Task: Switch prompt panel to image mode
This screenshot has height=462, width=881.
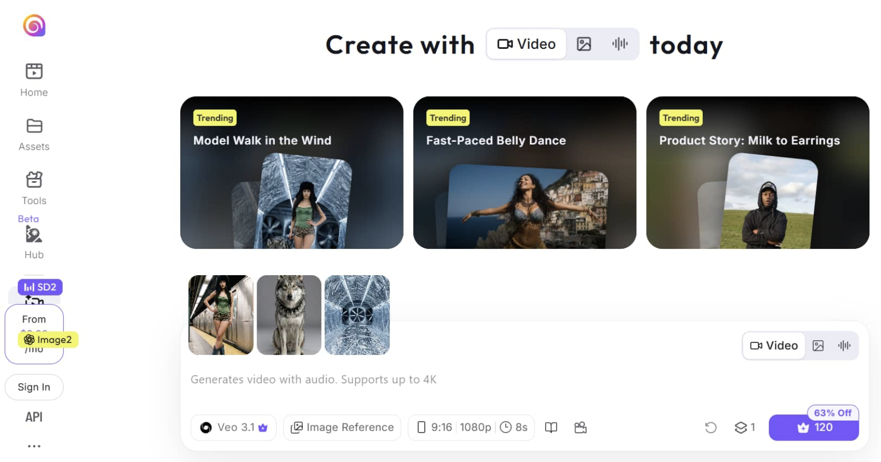Action: pyautogui.click(x=818, y=345)
